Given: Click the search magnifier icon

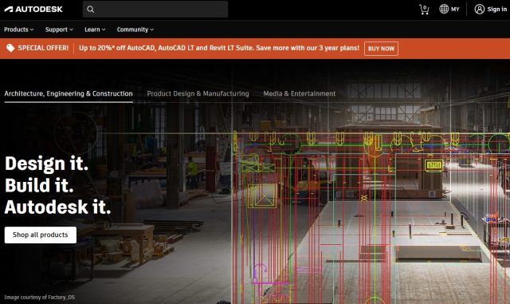Looking at the screenshot, I should (x=90, y=10).
